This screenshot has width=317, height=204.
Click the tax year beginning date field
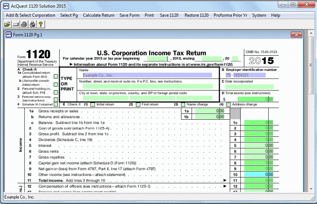[x=157, y=59]
